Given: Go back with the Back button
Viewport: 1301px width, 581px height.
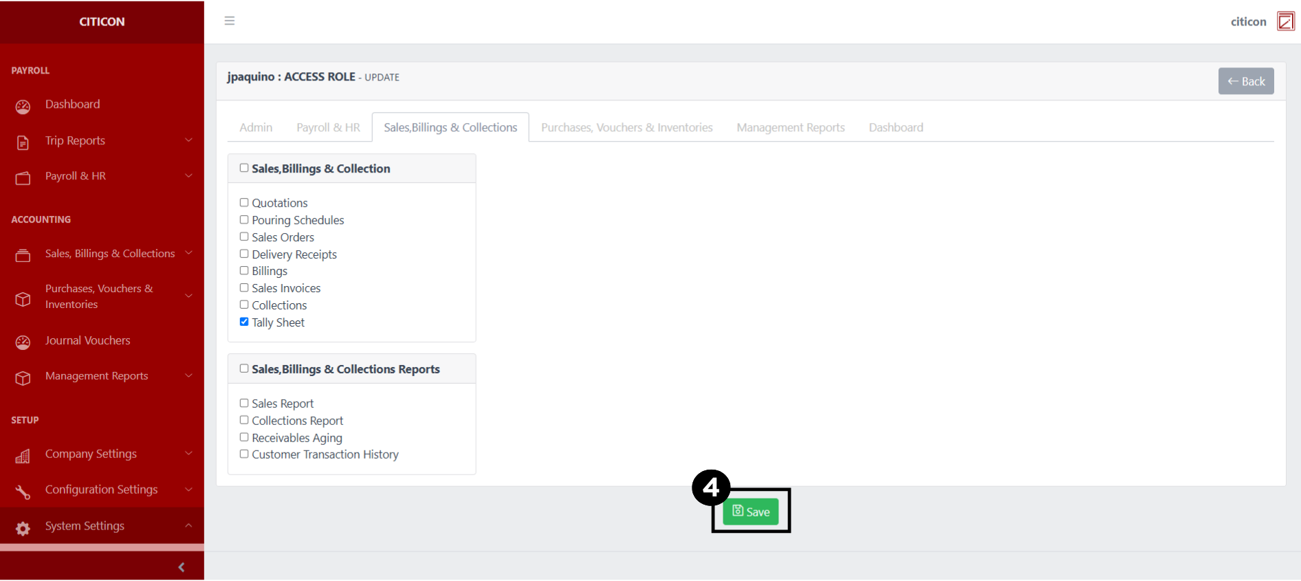Looking at the screenshot, I should (1246, 81).
